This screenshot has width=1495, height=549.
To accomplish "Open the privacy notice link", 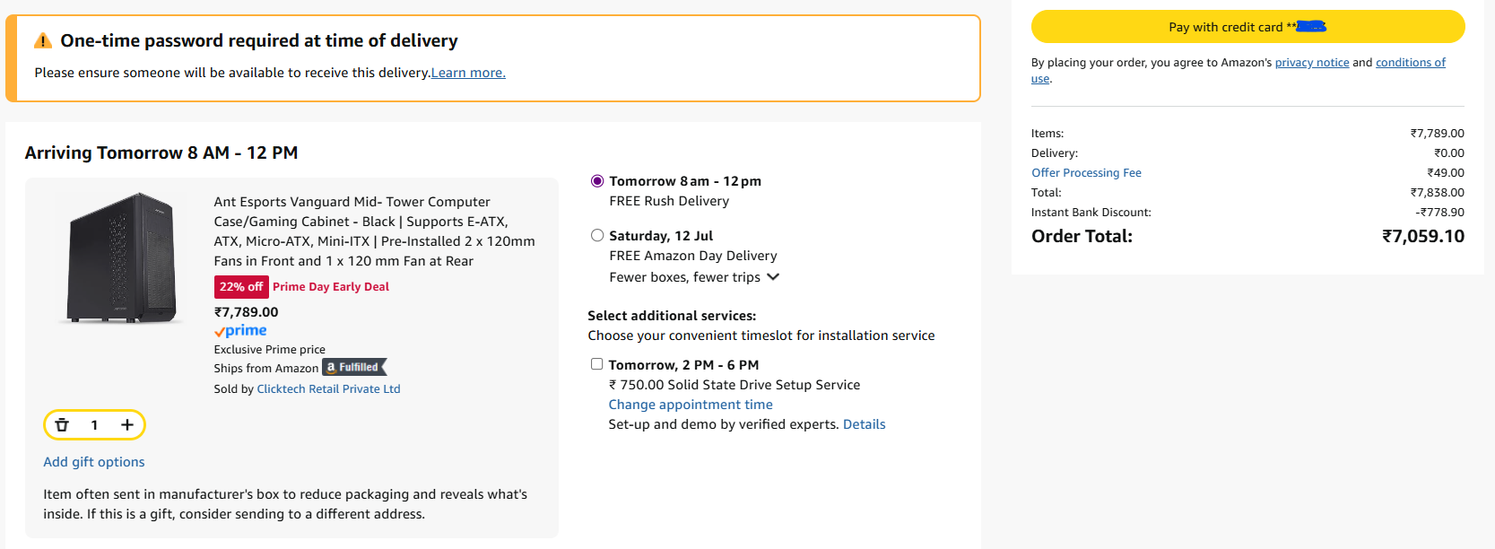I will [1311, 63].
